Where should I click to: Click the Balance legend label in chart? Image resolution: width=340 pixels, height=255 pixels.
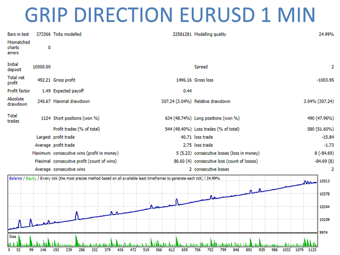click(15, 178)
